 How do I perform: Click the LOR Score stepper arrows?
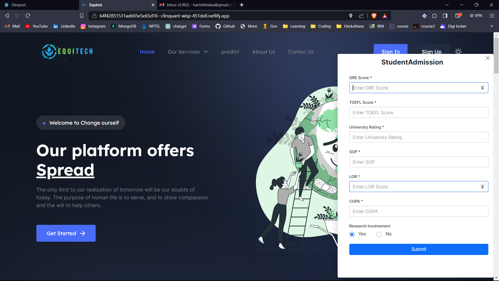(482, 187)
